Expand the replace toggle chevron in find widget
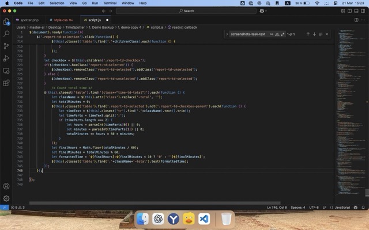The image size is (369, 230). [x=225, y=34]
